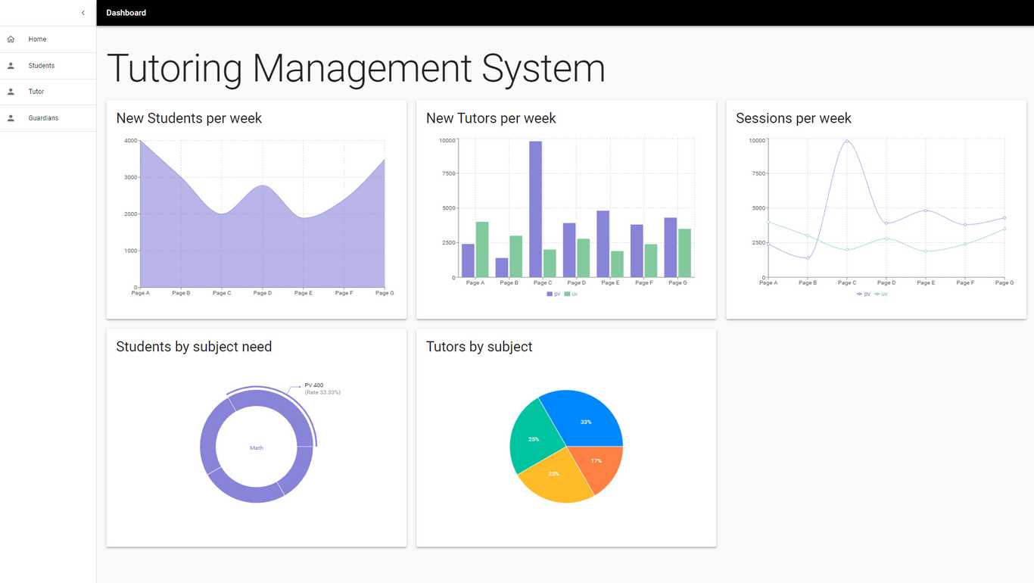The width and height of the screenshot is (1034, 583).
Task: Click the Tutoring Management System heading
Action: (x=356, y=68)
